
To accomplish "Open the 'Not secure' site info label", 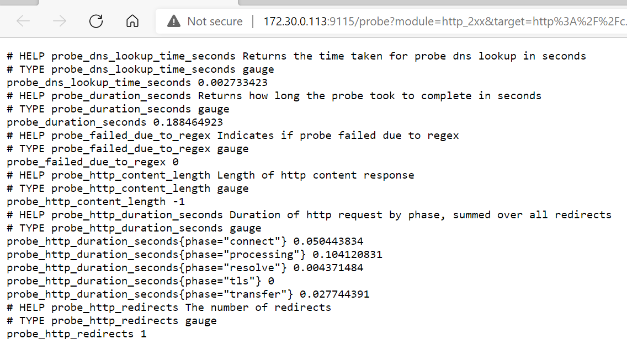I will 215,21.
